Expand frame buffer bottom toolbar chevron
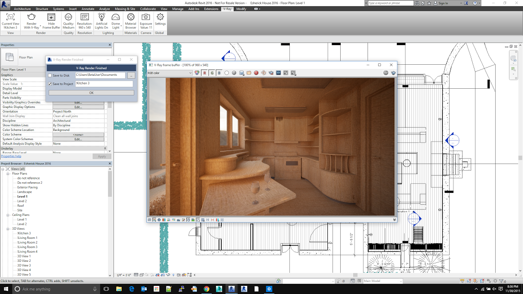This screenshot has height=294, width=523. 394,220
